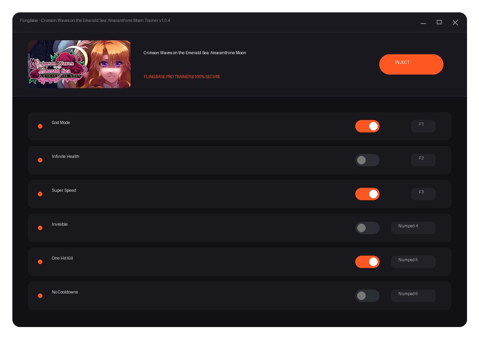Change the F1 hotkey for God Mode
This screenshot has width=479, height=339.
point(423,126)
